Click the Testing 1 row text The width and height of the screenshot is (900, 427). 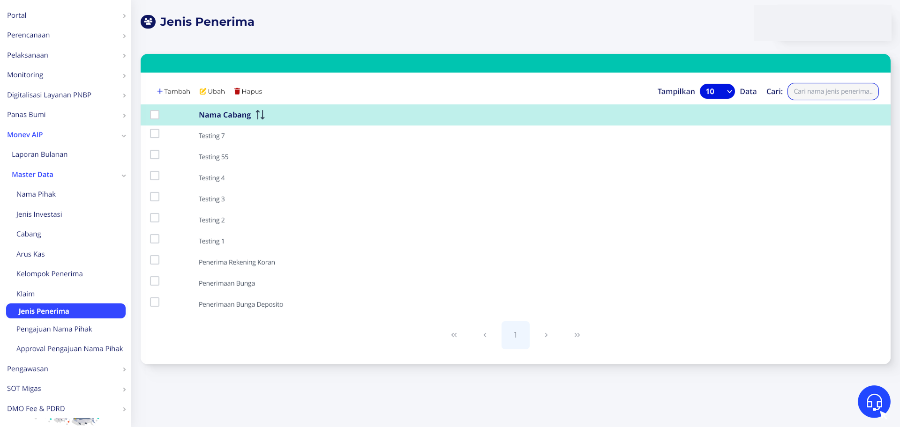211,241
